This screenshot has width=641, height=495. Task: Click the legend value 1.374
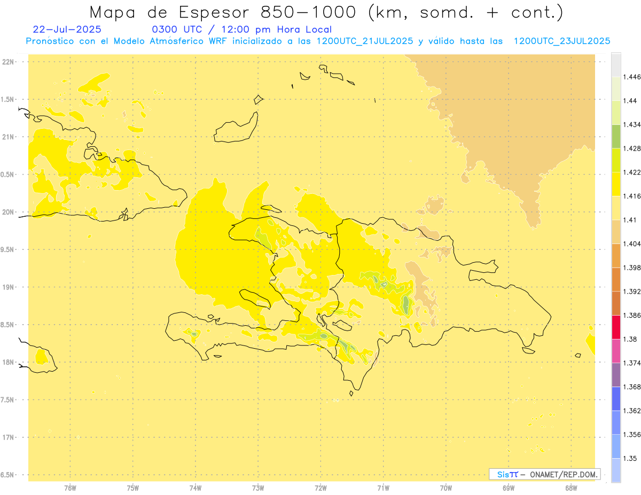click(x=632, y=363)
